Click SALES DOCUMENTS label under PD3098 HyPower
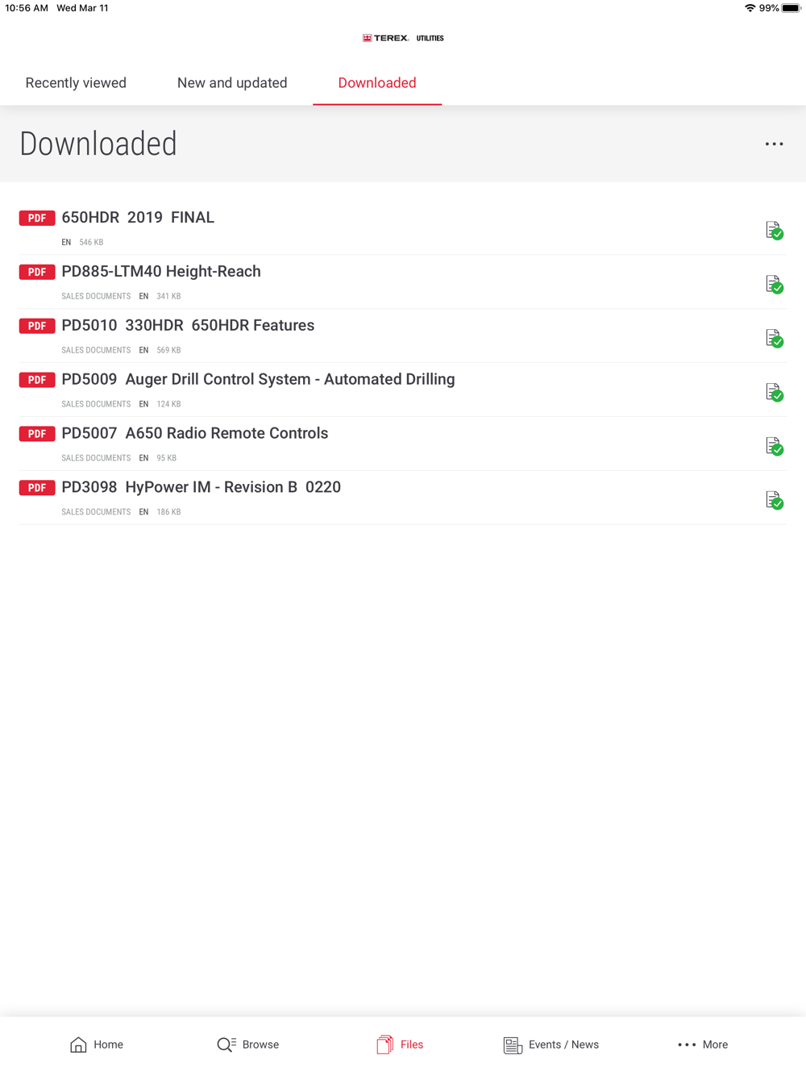Image resolution: width=806 pixels, height=1076 pixels. click(96, 512)
